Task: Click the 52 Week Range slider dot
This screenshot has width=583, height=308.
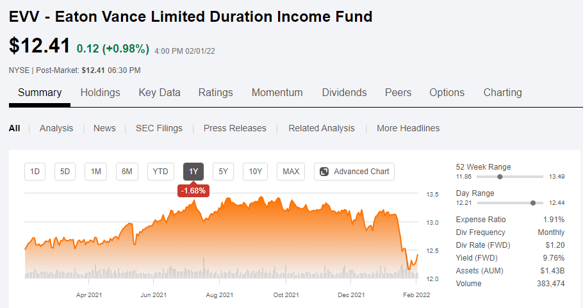Action: click(500, 177)
